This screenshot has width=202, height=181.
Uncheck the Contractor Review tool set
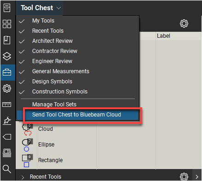click(x=78, y=51)
